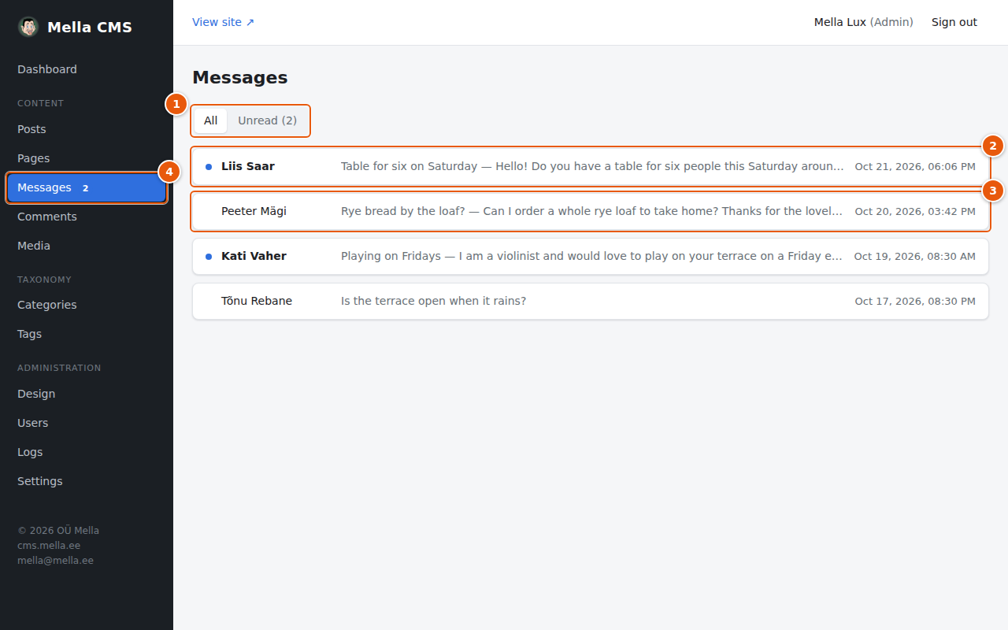Click the unread dot beside Kati Vaher
Image resolution: width=1008 pixels, height=630 pixels.
click(x=209, y=257)
